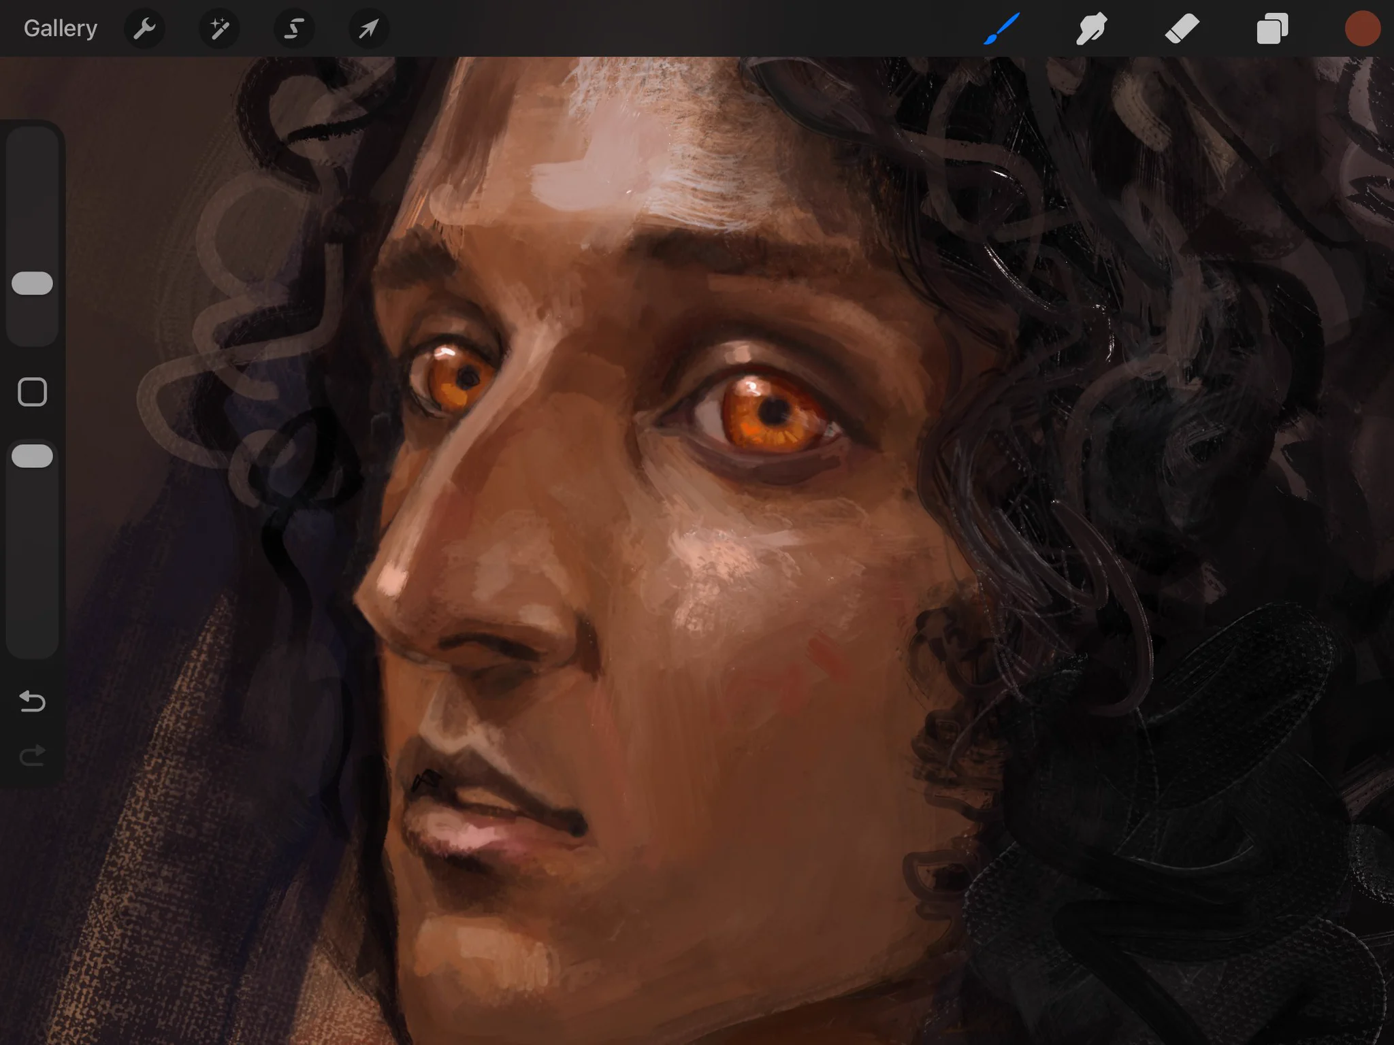Viewport: 1394px width, 1045px height.
Task: Activate the Selection tool
Action: pyautogui.click(x=294, y=29)
